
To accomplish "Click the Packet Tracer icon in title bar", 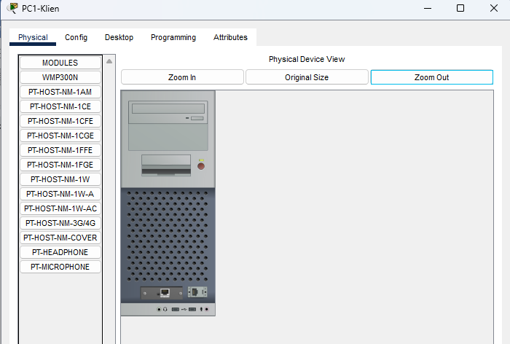I will pyautogui.click(x=12, y=8).
